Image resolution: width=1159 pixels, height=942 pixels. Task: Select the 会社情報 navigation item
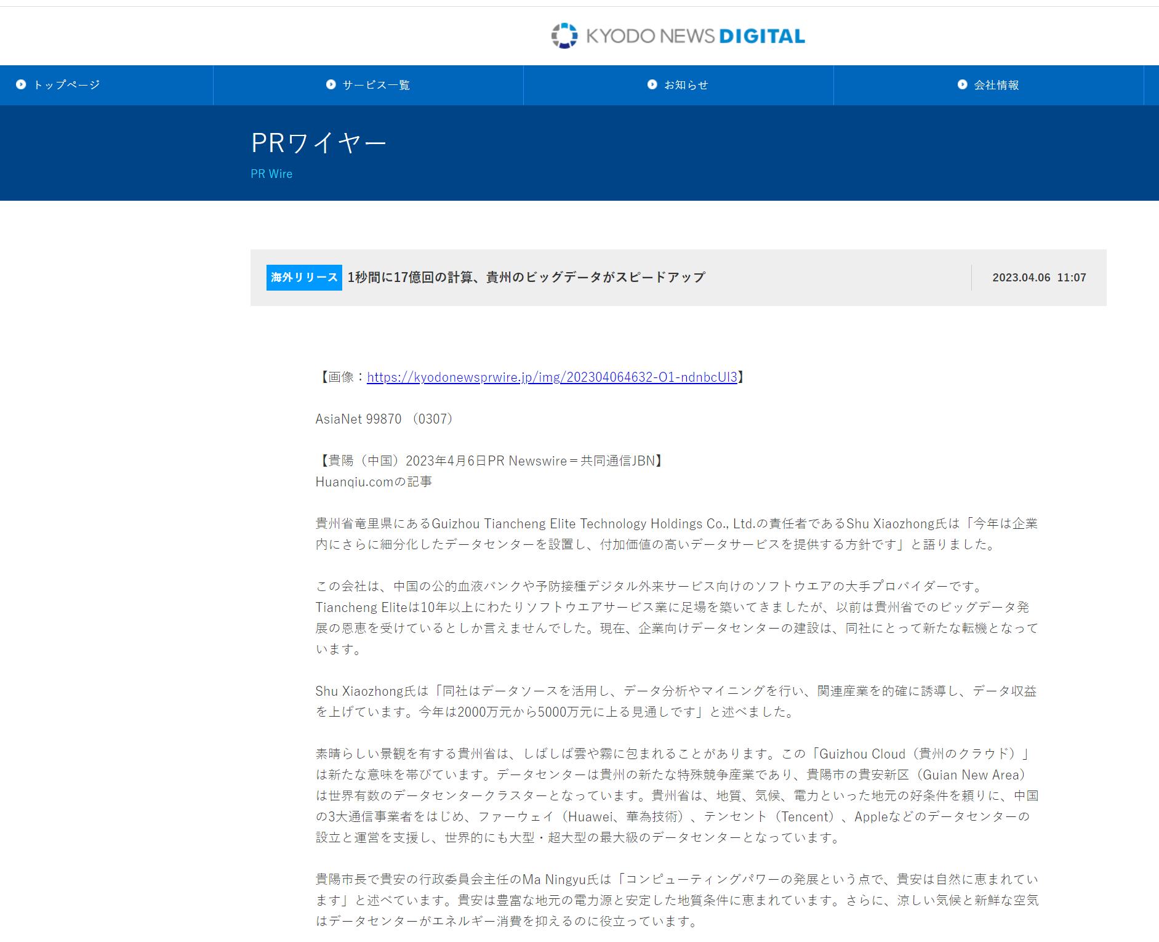(x=996, y=85)
